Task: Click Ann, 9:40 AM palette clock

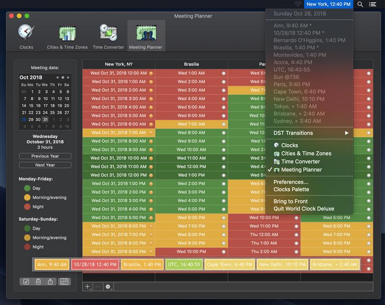Action: click(52, 265)
